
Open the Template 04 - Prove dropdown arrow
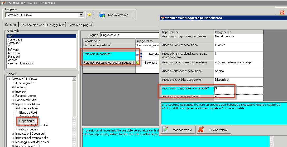point(81,15)
